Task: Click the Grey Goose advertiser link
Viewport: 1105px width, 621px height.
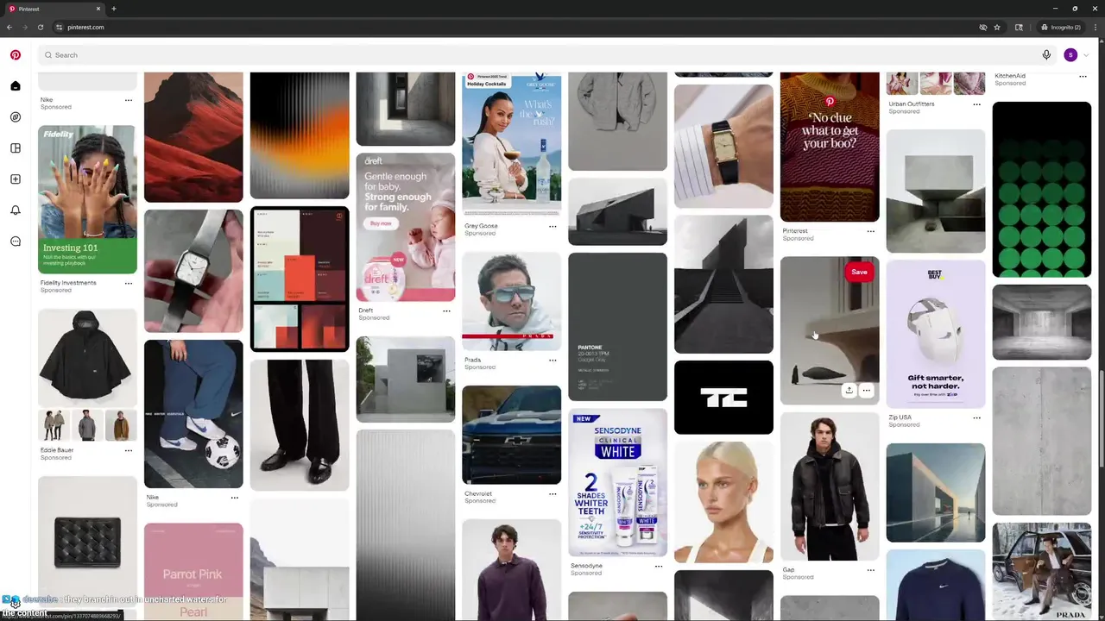Action: point(481,226)
